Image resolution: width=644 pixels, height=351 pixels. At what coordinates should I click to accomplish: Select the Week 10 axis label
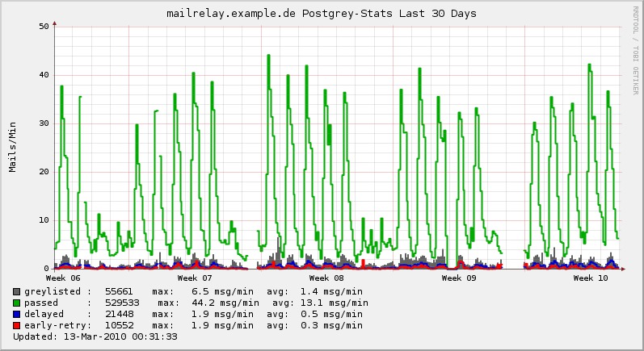[x=591, y=278]
